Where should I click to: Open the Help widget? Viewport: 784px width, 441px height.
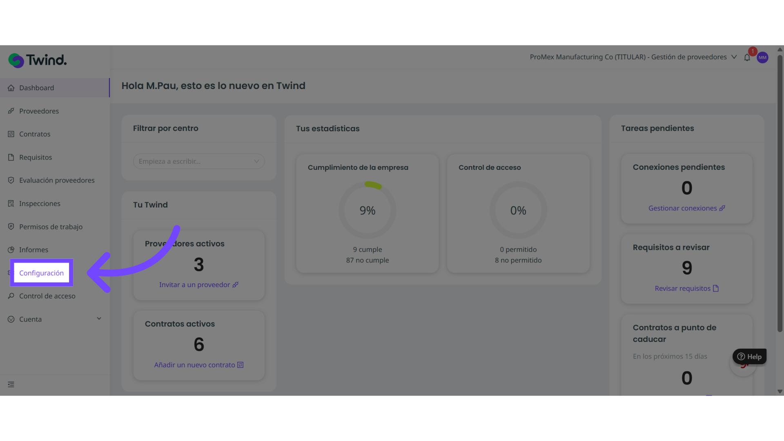tap(749, 356)
